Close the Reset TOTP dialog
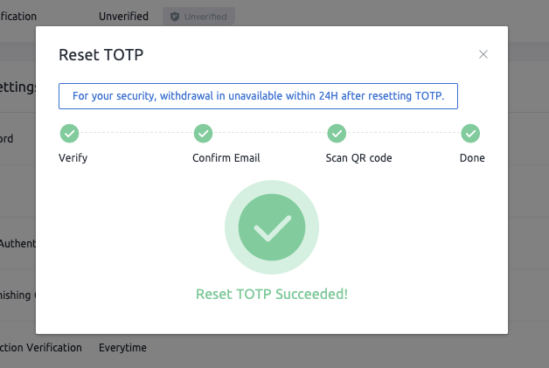The width and height of the screenshot is (549, 368). (x=483, y=54)
